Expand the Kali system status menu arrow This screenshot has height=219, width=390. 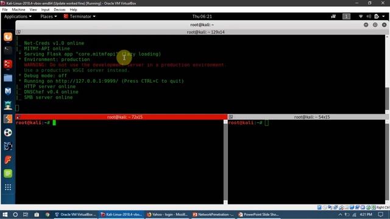pyautogui.click(x=383, y=16)
